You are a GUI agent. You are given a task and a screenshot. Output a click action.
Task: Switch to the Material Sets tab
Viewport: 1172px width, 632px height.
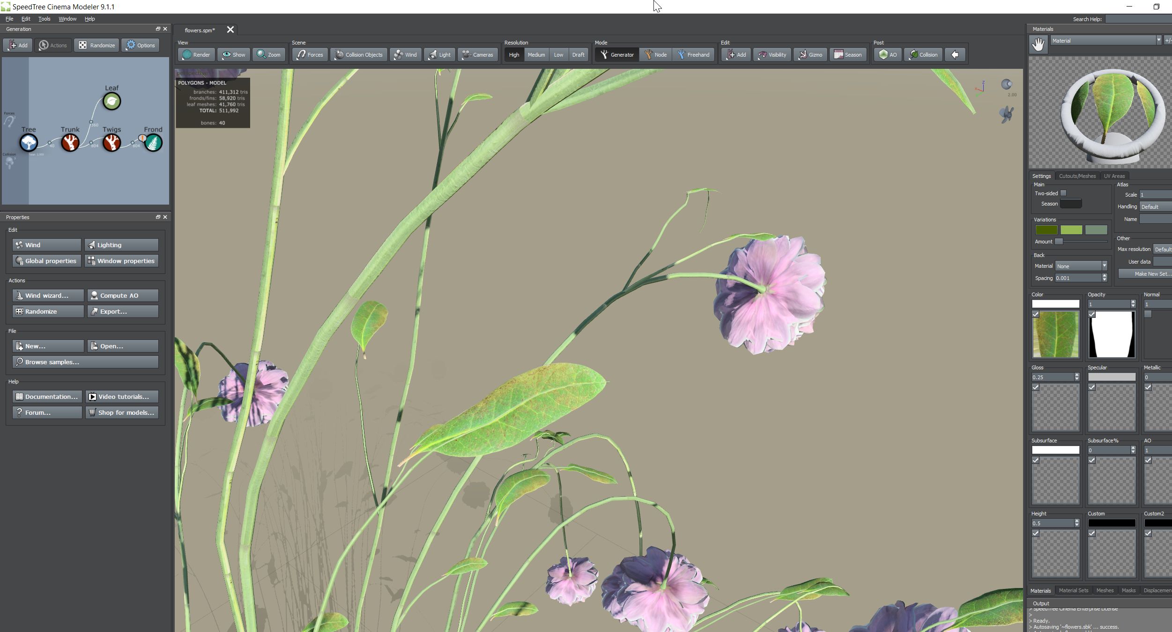(x=1073, y=590)
